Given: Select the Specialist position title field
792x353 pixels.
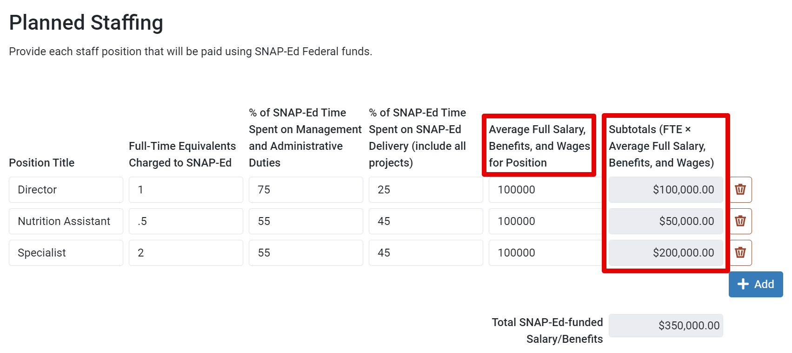Looking at the screenshot, I should 66,253.
